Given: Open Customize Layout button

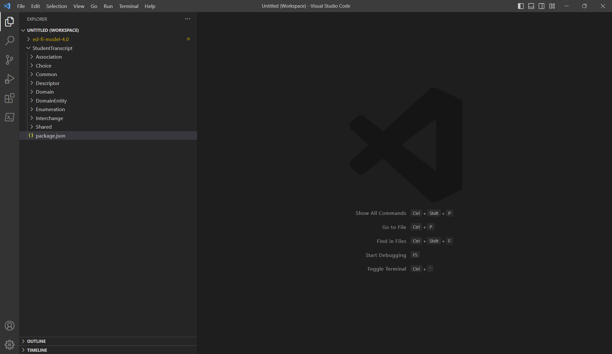Looking at the screenshot, I should [x=552, y=6].
